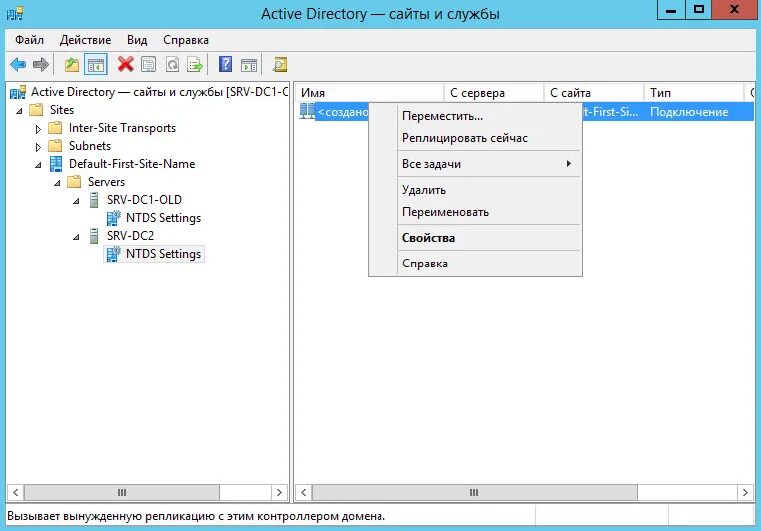Click right arrow of tree pane scrollbar
This screenshot has height=531, width=761.
[x=279, y=493]
